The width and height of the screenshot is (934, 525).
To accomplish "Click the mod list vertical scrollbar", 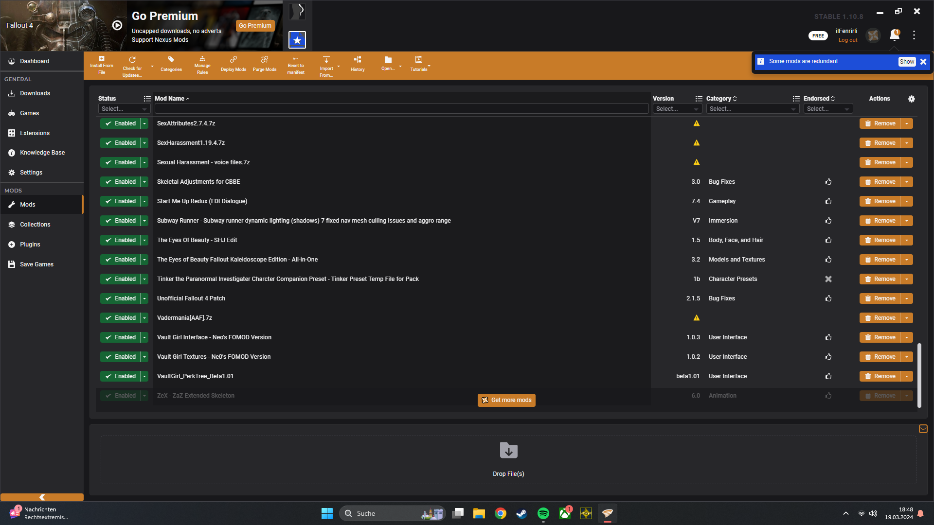I will (x=919, y=375).
